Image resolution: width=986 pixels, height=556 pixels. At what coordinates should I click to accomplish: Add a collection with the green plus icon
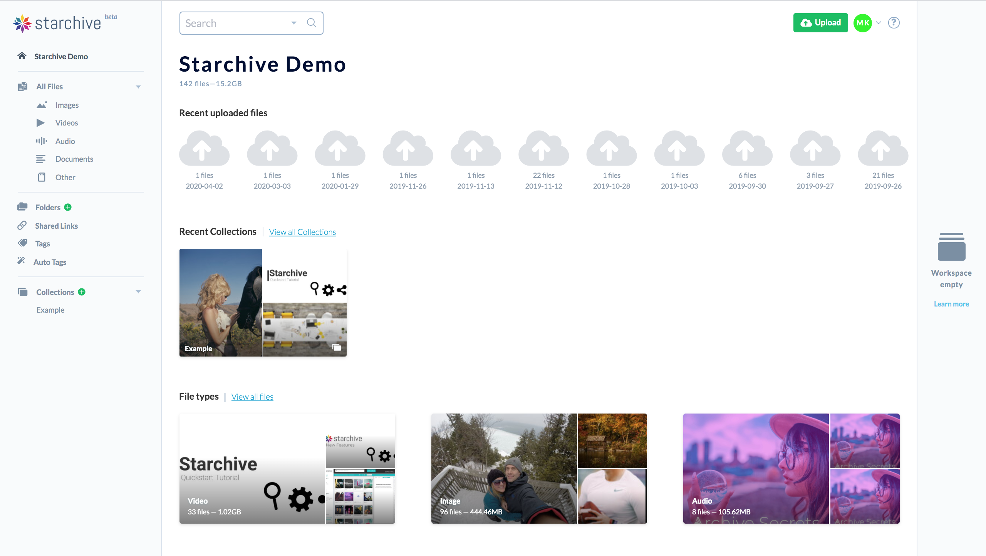pyautogui.click(x=82, y=292)
